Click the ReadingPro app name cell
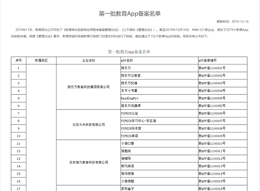This screenshot has height=191, width=260. [x=129, y=98]
